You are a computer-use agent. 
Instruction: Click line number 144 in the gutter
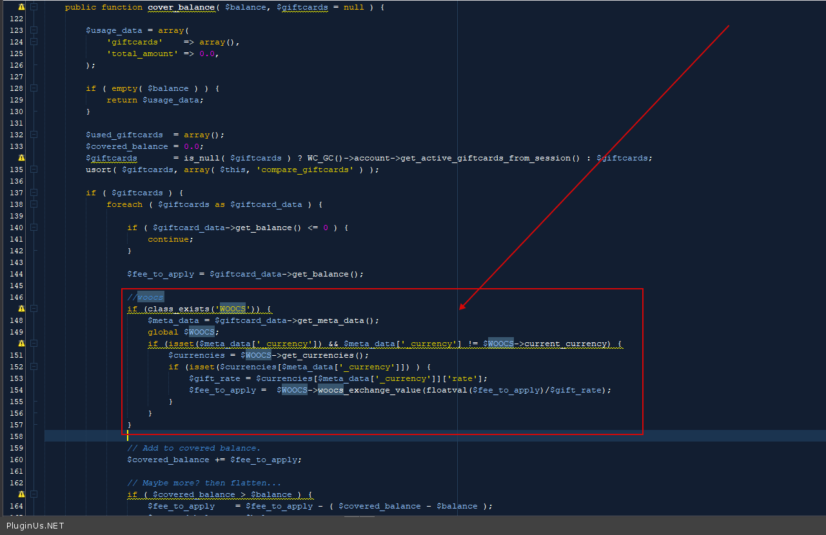pos(16,274)
